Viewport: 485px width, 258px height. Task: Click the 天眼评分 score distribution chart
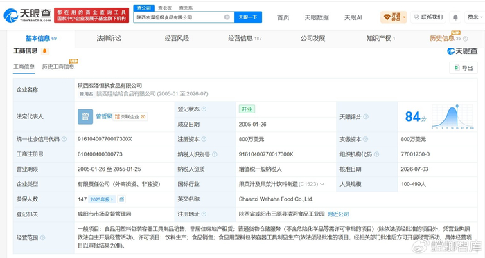453,117
